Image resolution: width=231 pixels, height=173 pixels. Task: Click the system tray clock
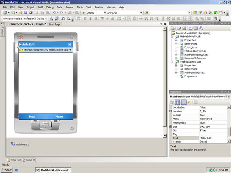point(223,170)
